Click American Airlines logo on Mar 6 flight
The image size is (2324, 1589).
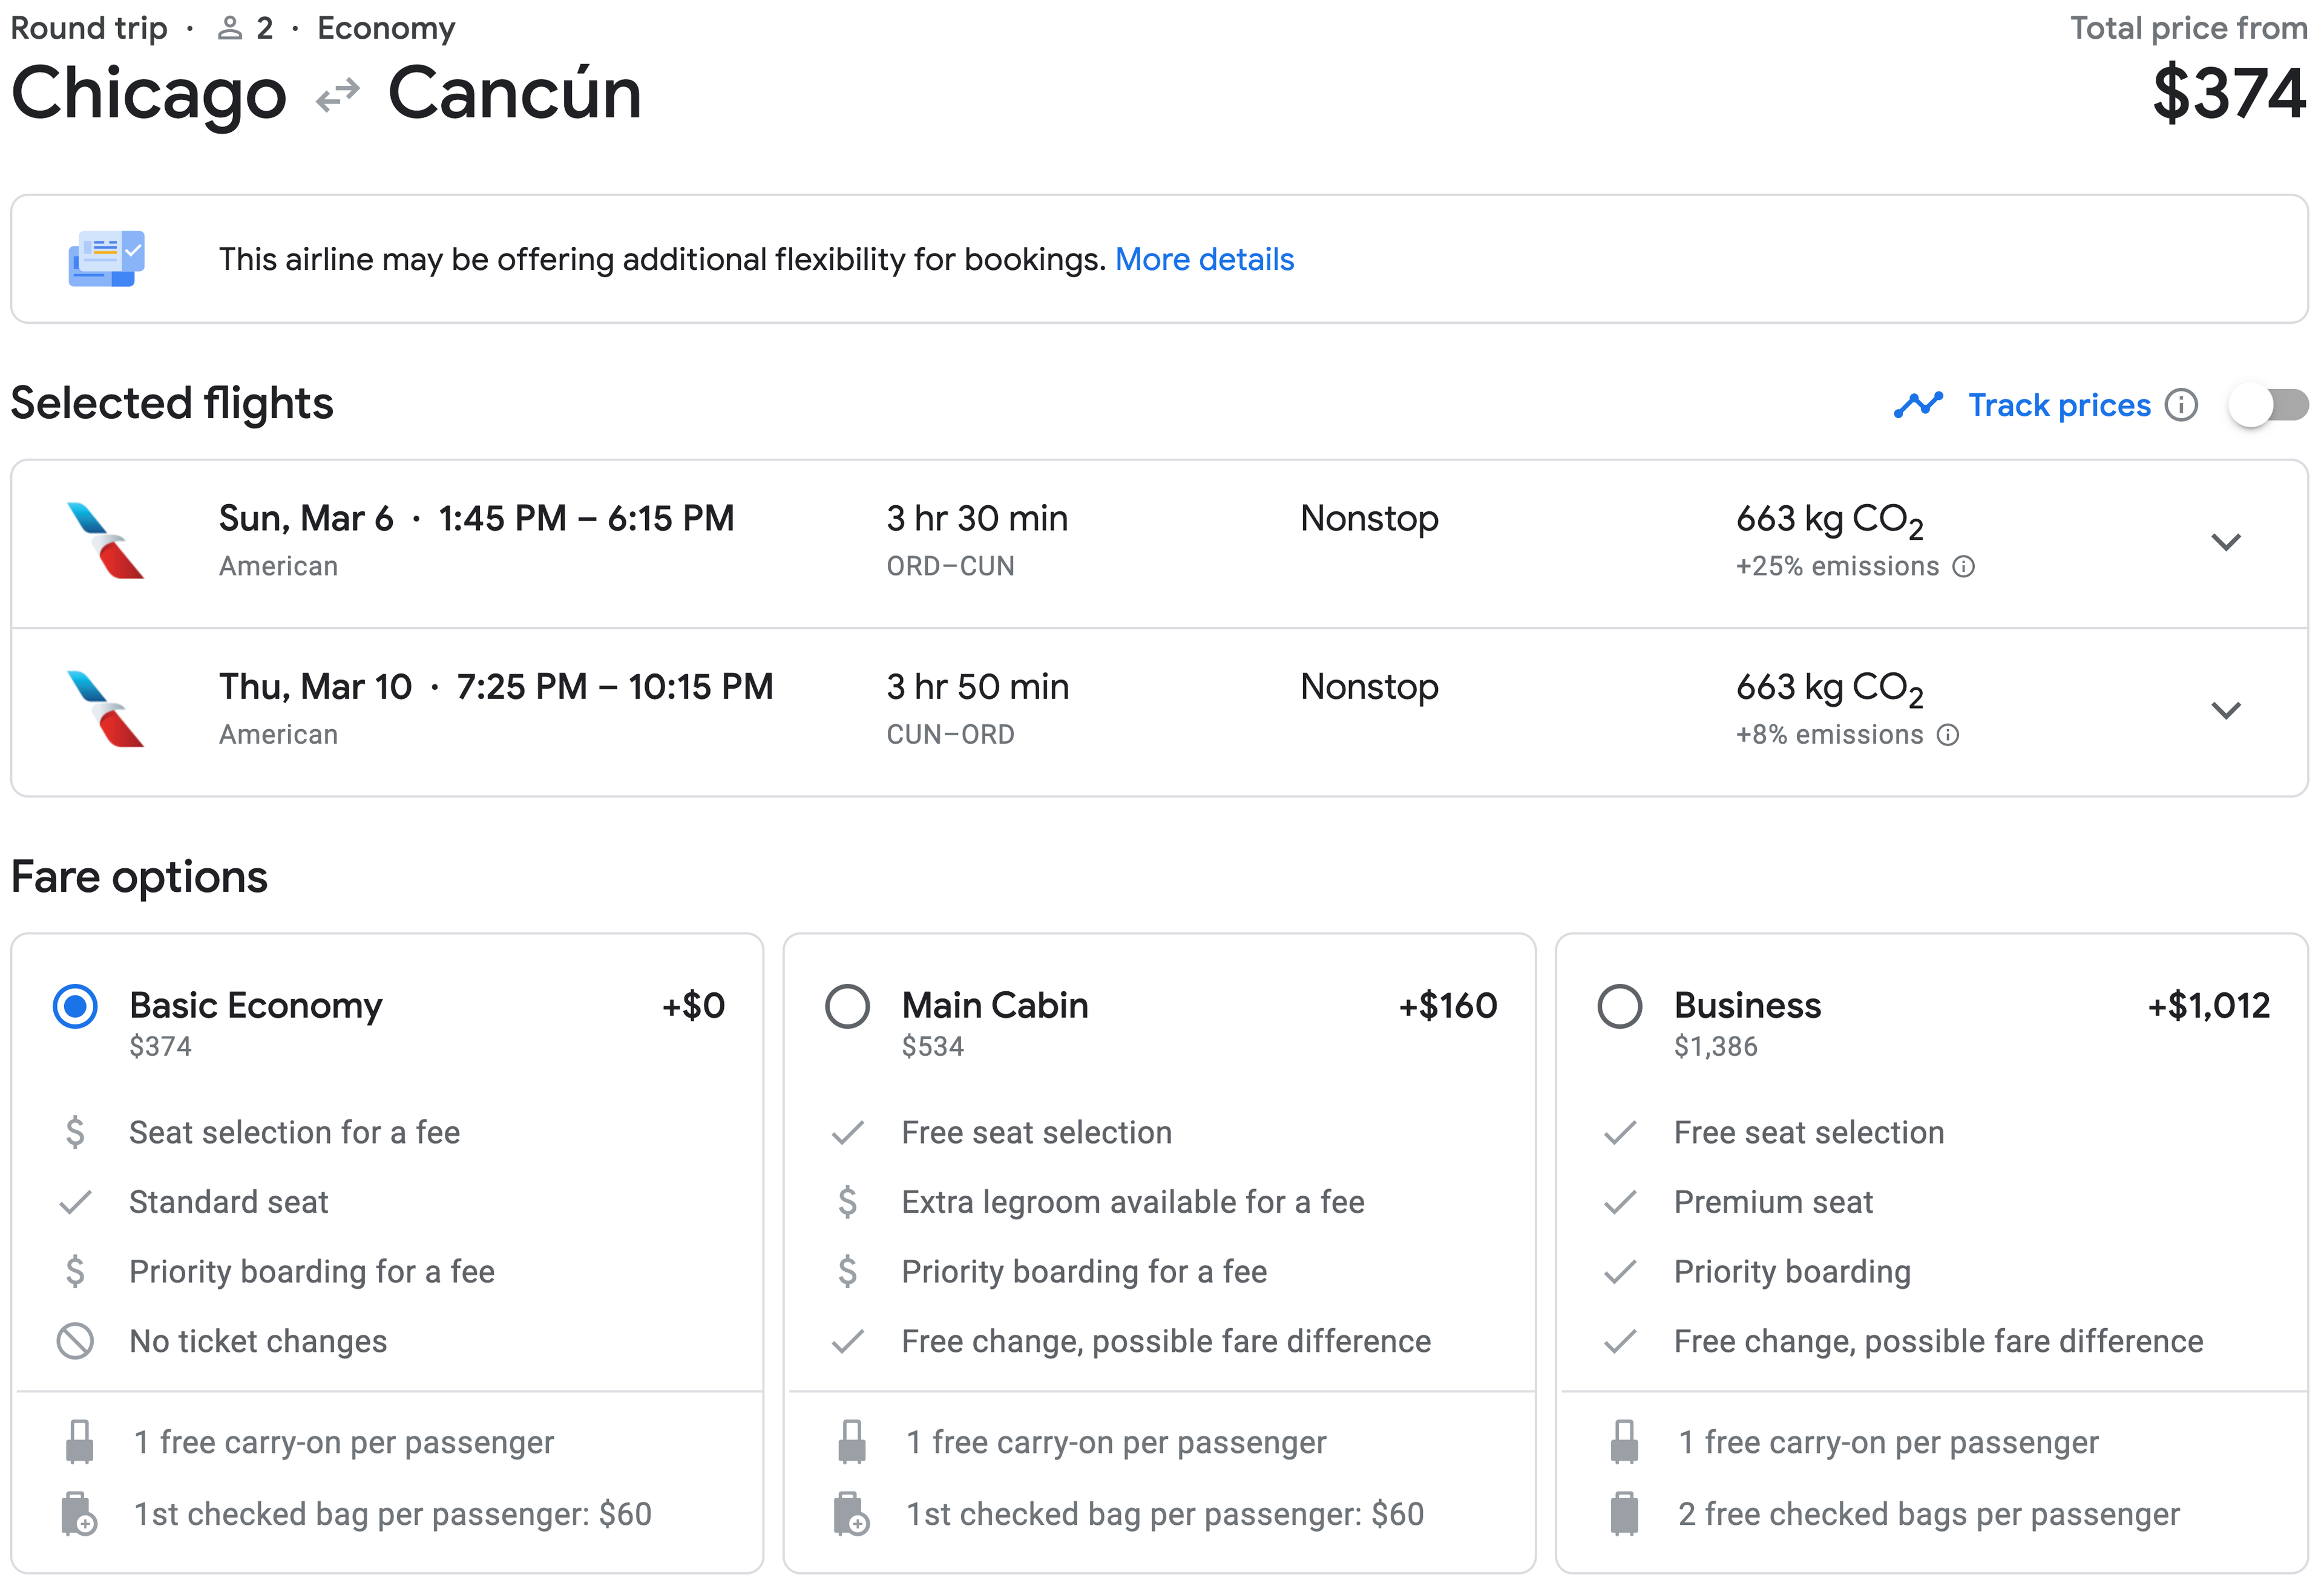(105, 541)
